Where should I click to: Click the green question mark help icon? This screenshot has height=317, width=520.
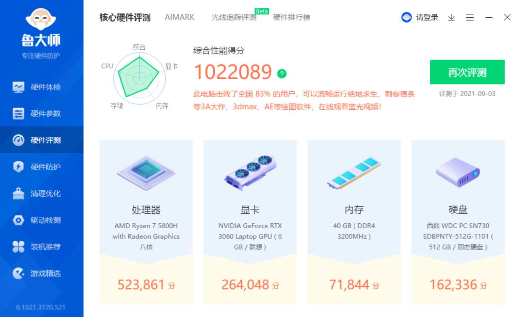point(282,73)
